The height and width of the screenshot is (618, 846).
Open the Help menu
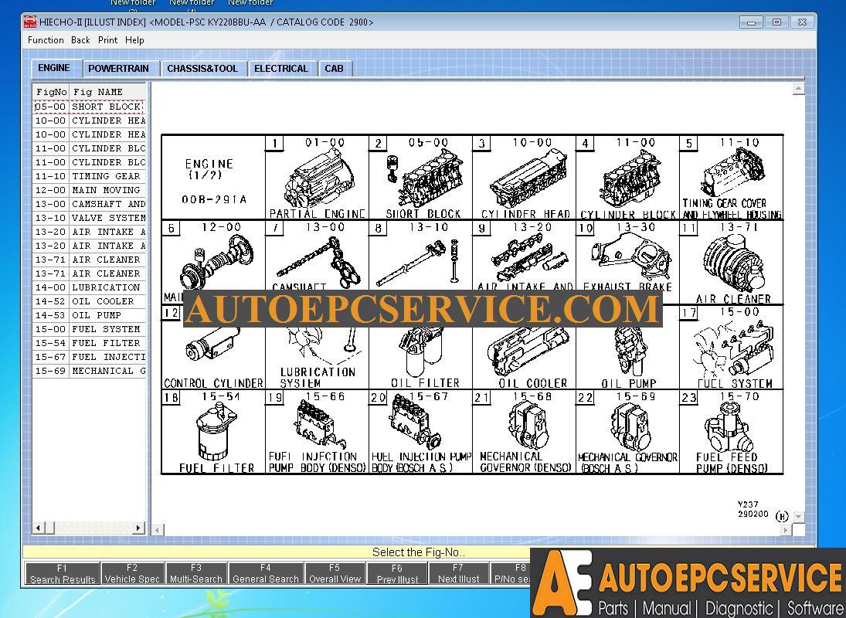click(134, 40)
